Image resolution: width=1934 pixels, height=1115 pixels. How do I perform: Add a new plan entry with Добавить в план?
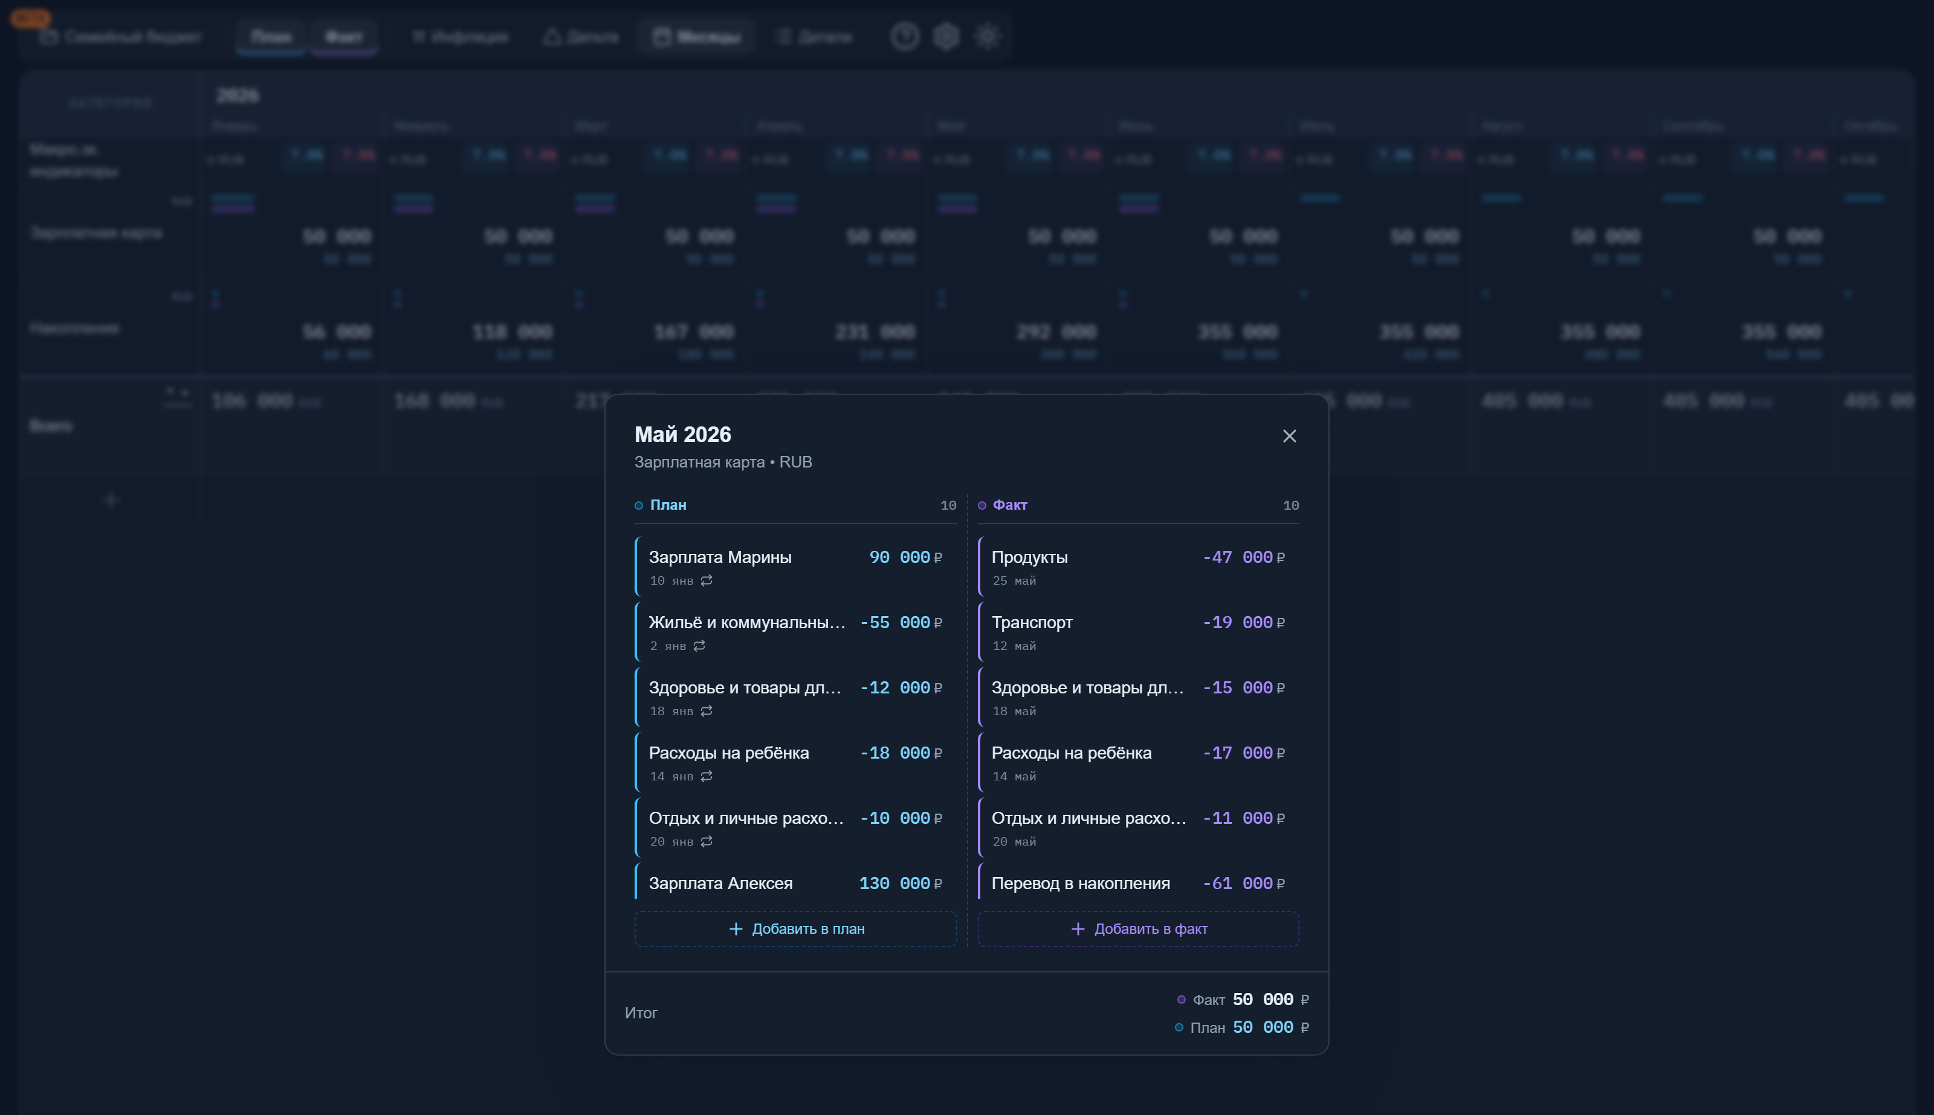[x=795, y=928]
